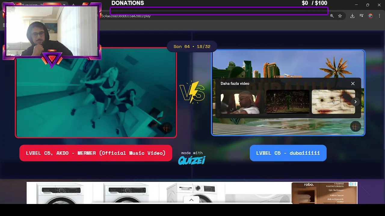Screen dimensions: 385x216
Task: Click the zoom magnifier icon in address bar
Action: click(332, 16)
